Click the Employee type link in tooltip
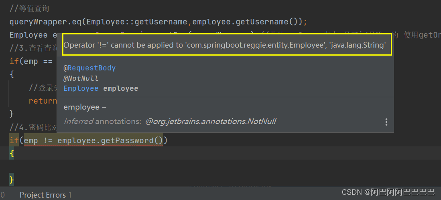The image size is (441, 200). [x=81, y=88]
